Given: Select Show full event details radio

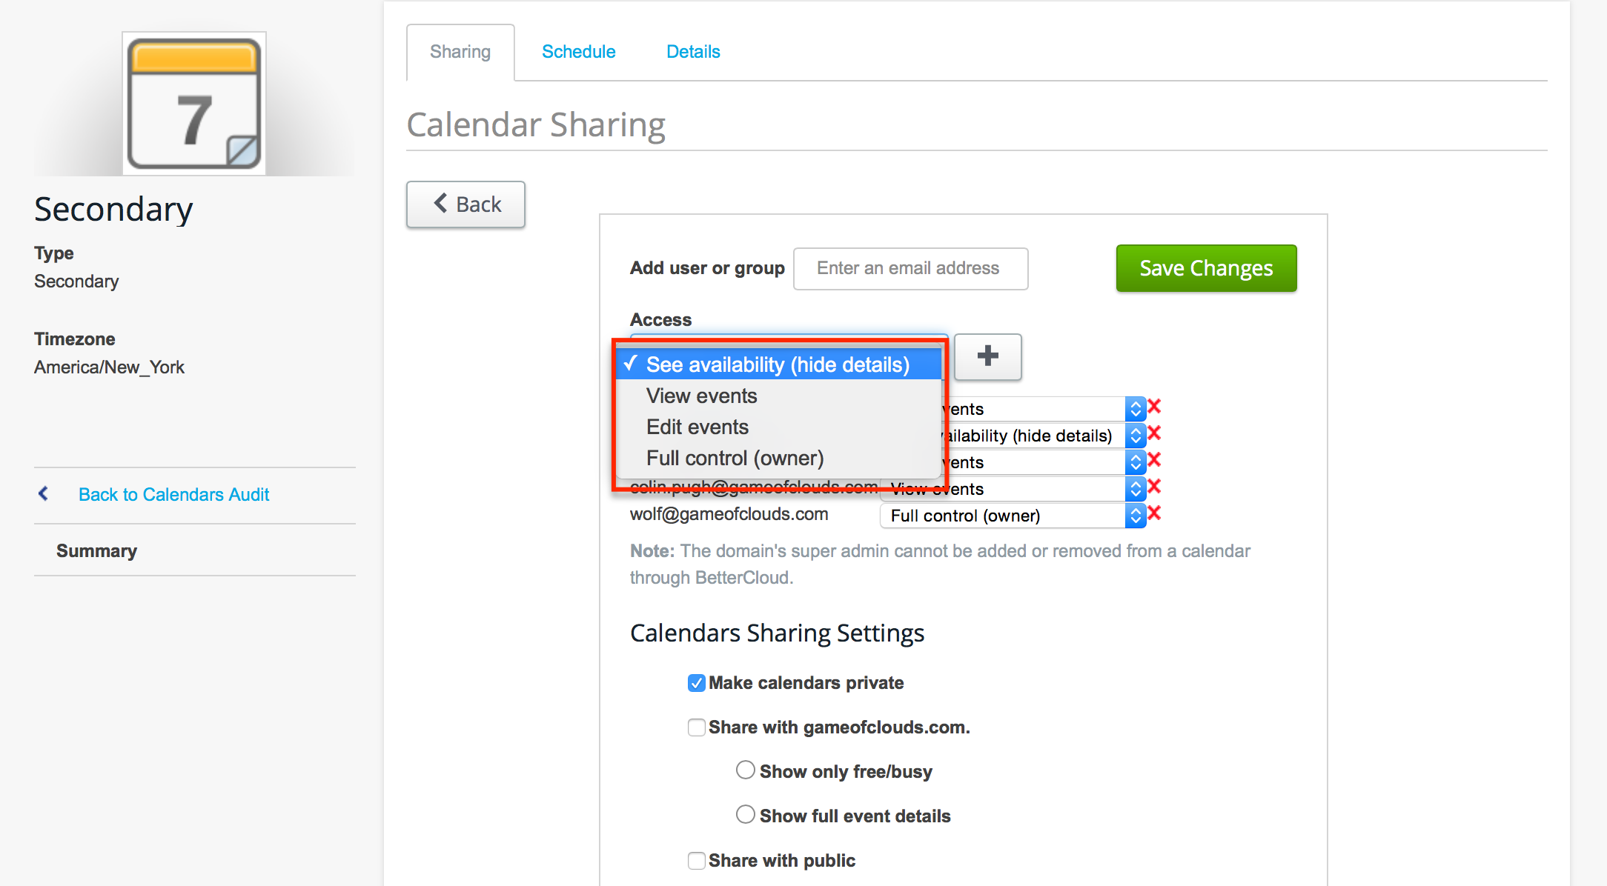Looking at the screenshot, I should point(745,815).
